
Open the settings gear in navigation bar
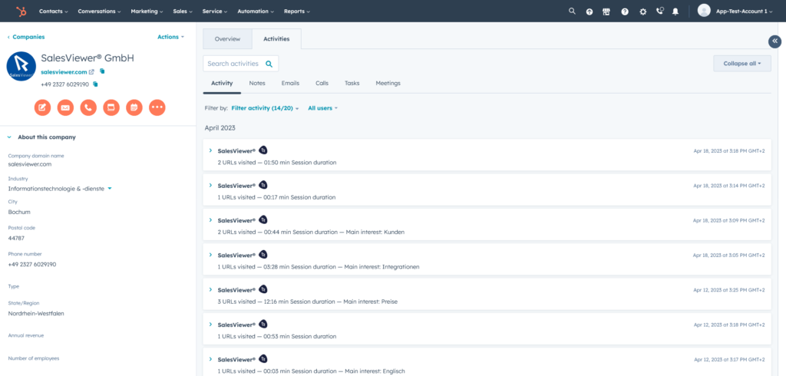[x=642, y=12]
